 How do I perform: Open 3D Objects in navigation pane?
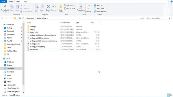[x=10, y=62]
